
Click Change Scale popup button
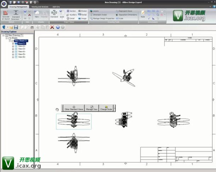point(106,108)
